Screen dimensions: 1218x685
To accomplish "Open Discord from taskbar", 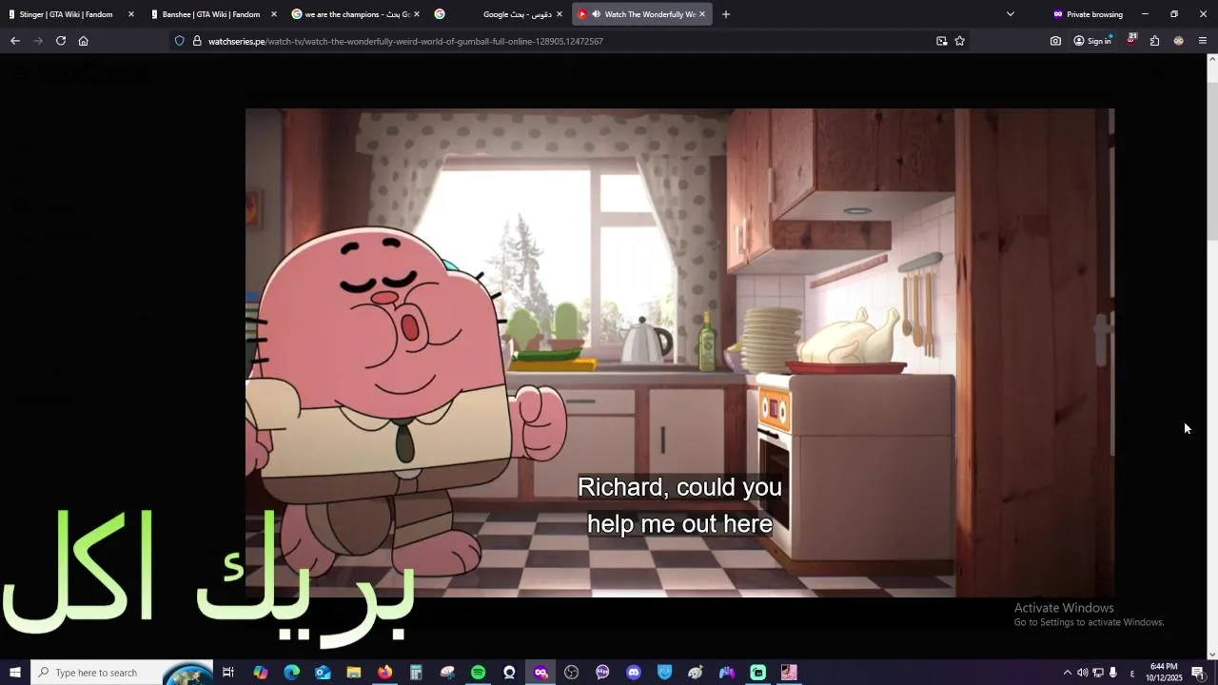I will pos(634,673).
